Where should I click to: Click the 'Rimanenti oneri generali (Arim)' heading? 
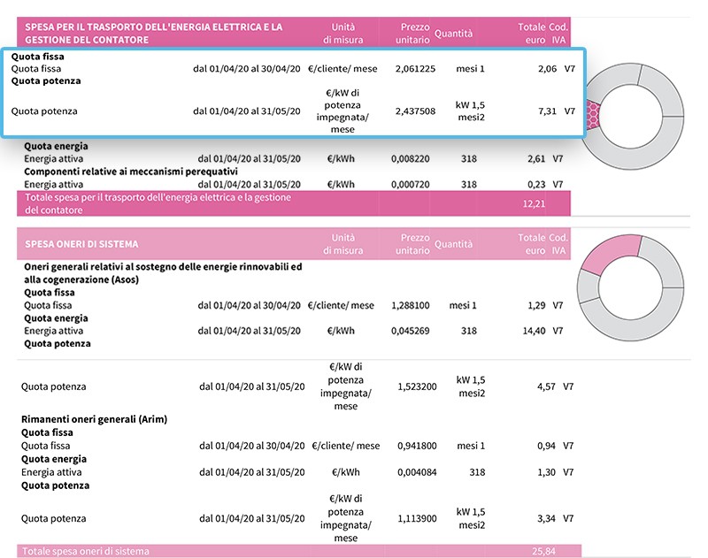(x=94, y=419)
